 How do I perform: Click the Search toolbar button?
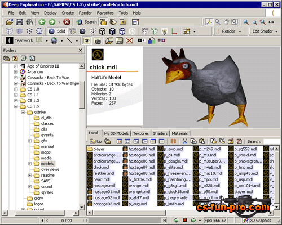(x=86, y=22)
